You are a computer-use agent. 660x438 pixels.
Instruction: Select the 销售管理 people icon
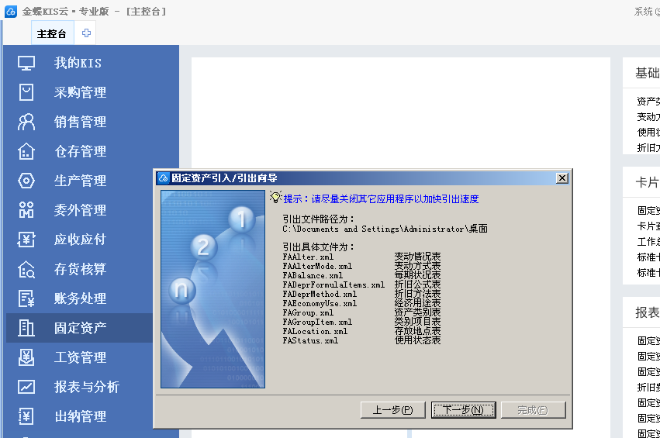26,122
